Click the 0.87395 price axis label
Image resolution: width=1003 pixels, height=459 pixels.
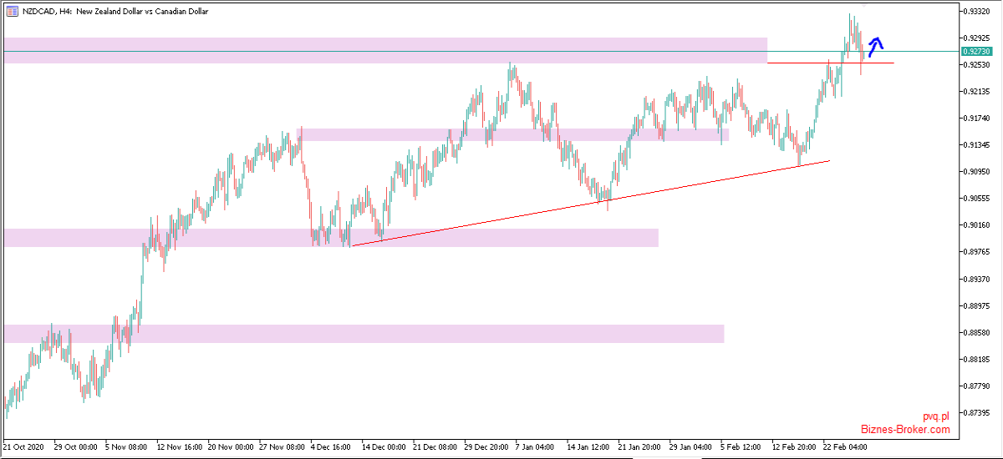pyautogui.click(x=976, y=412)
